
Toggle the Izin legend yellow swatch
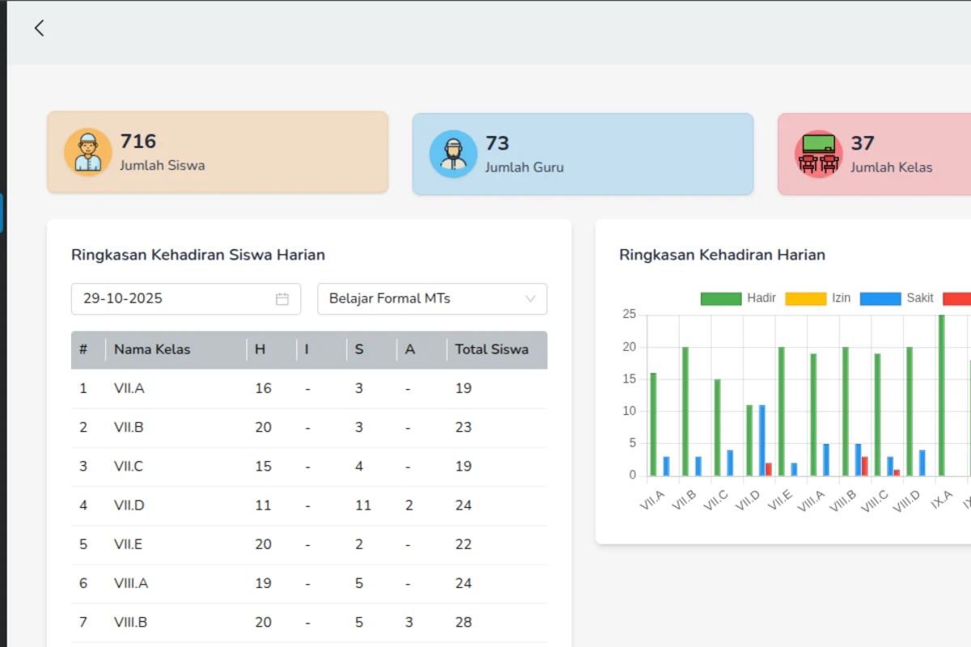click(806, 298)
